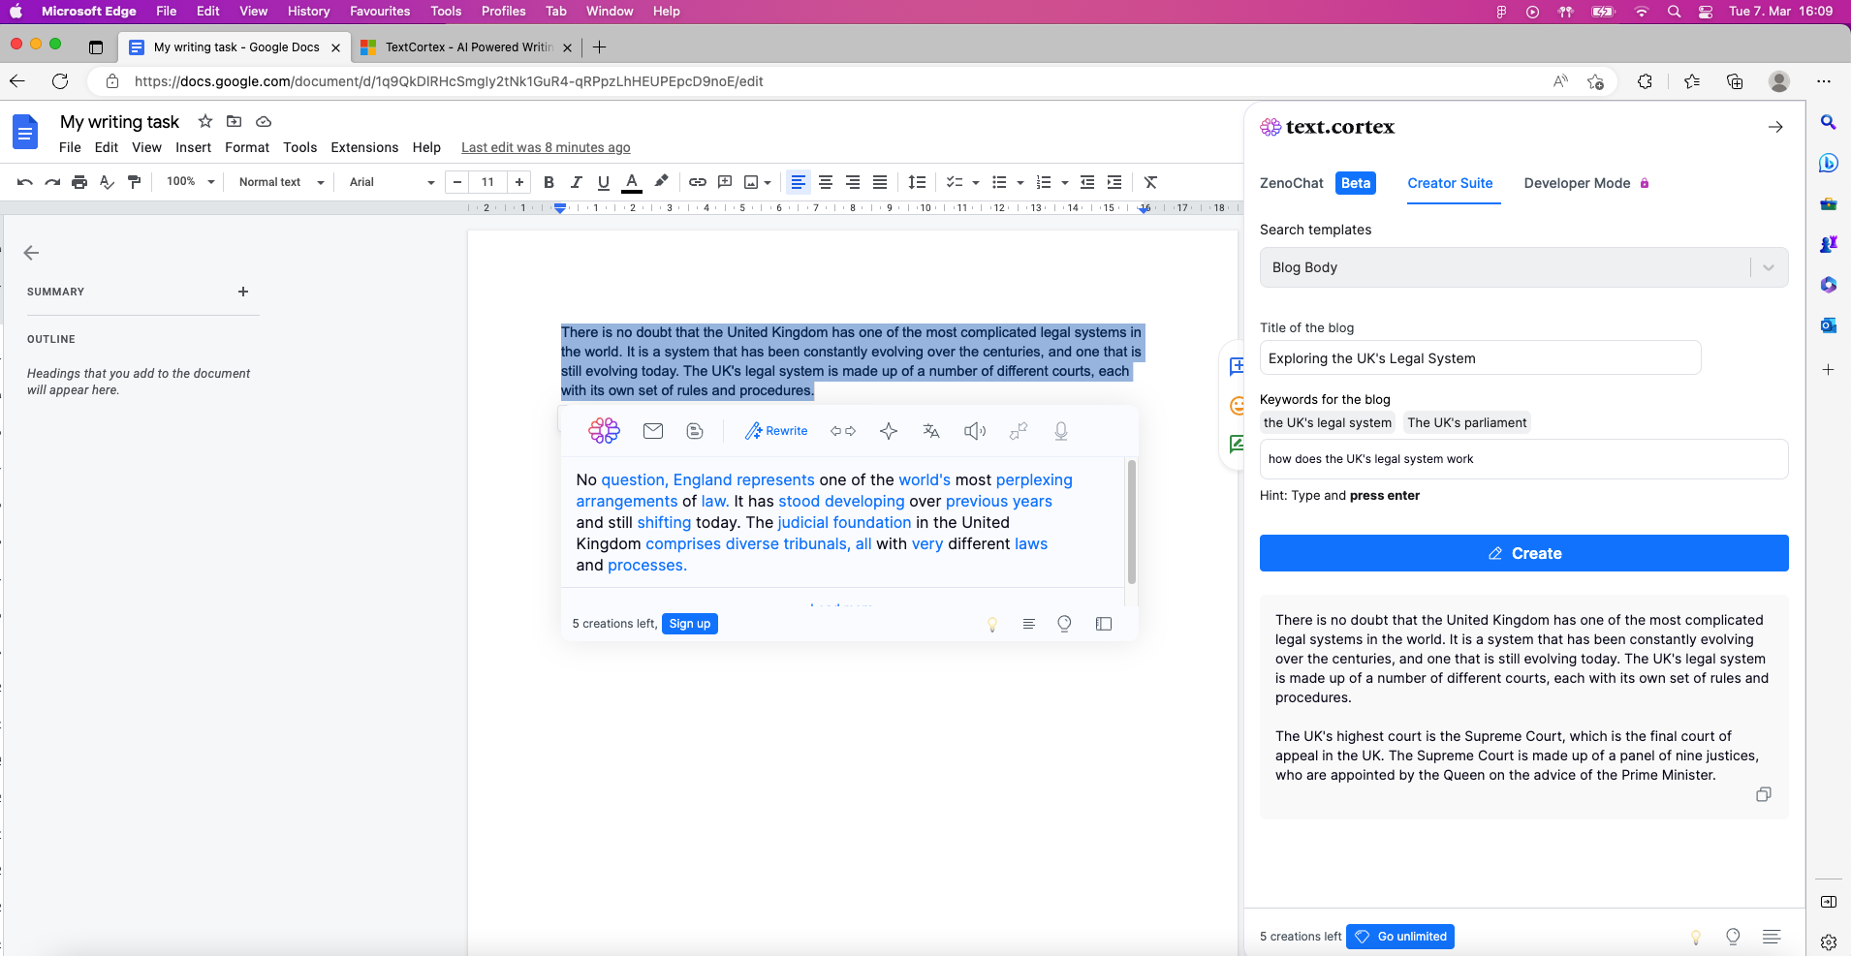The height and width of the screenshot is (956, 1851).
Task: Click the clear formatting icon
Action: [x=1151, y=182]
